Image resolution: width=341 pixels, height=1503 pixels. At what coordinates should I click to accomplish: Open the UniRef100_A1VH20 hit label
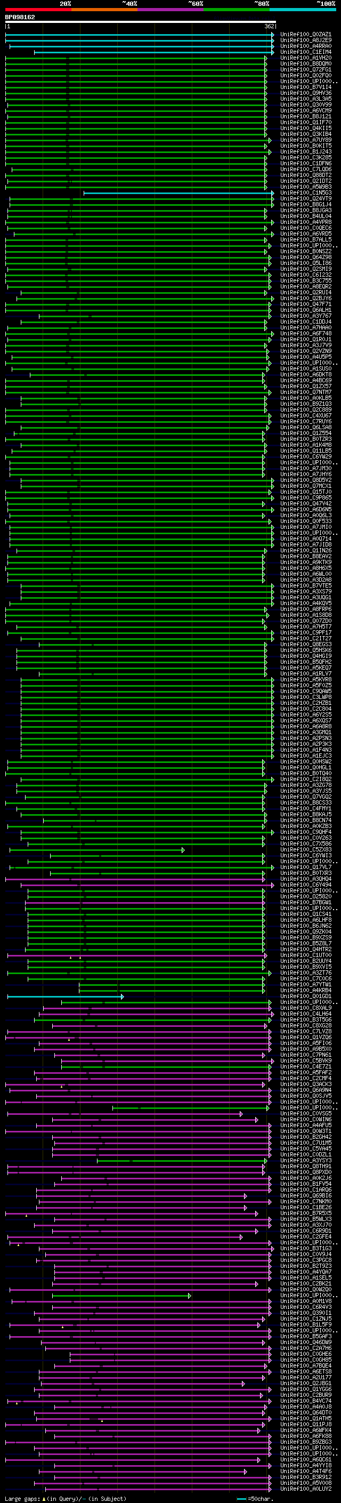pos(305,58)
